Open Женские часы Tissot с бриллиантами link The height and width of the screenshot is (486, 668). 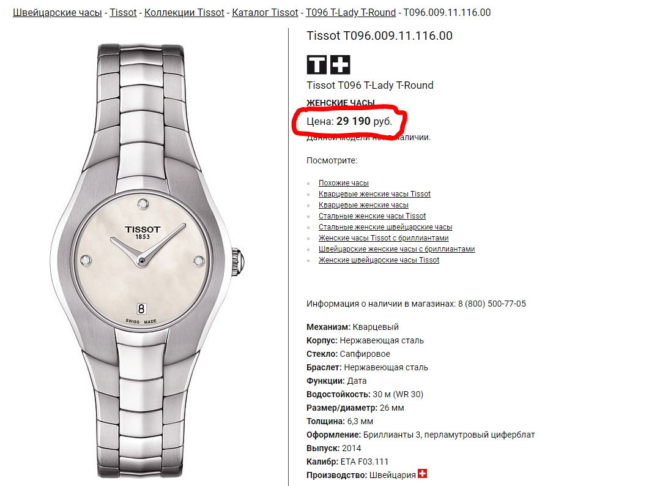click(384, 238)
